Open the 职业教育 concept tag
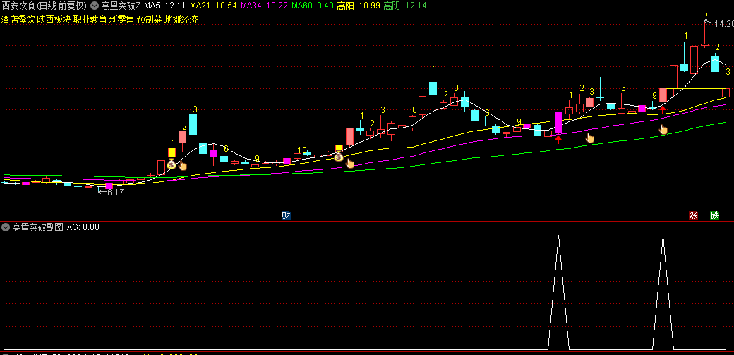 [90, 20]
